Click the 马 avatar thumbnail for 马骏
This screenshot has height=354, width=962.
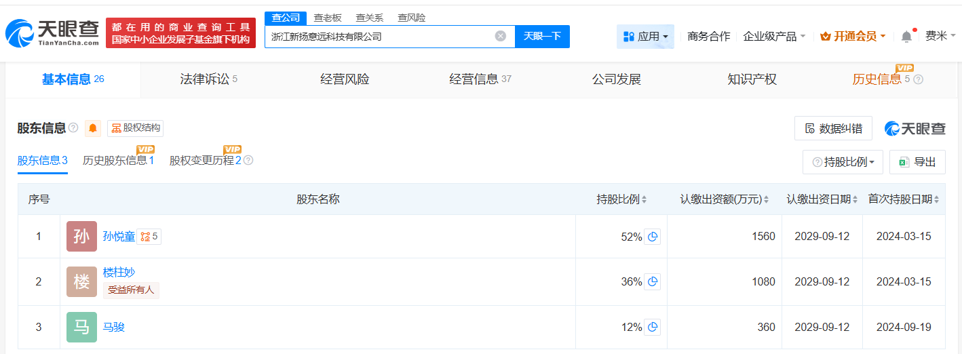[81, 327]
